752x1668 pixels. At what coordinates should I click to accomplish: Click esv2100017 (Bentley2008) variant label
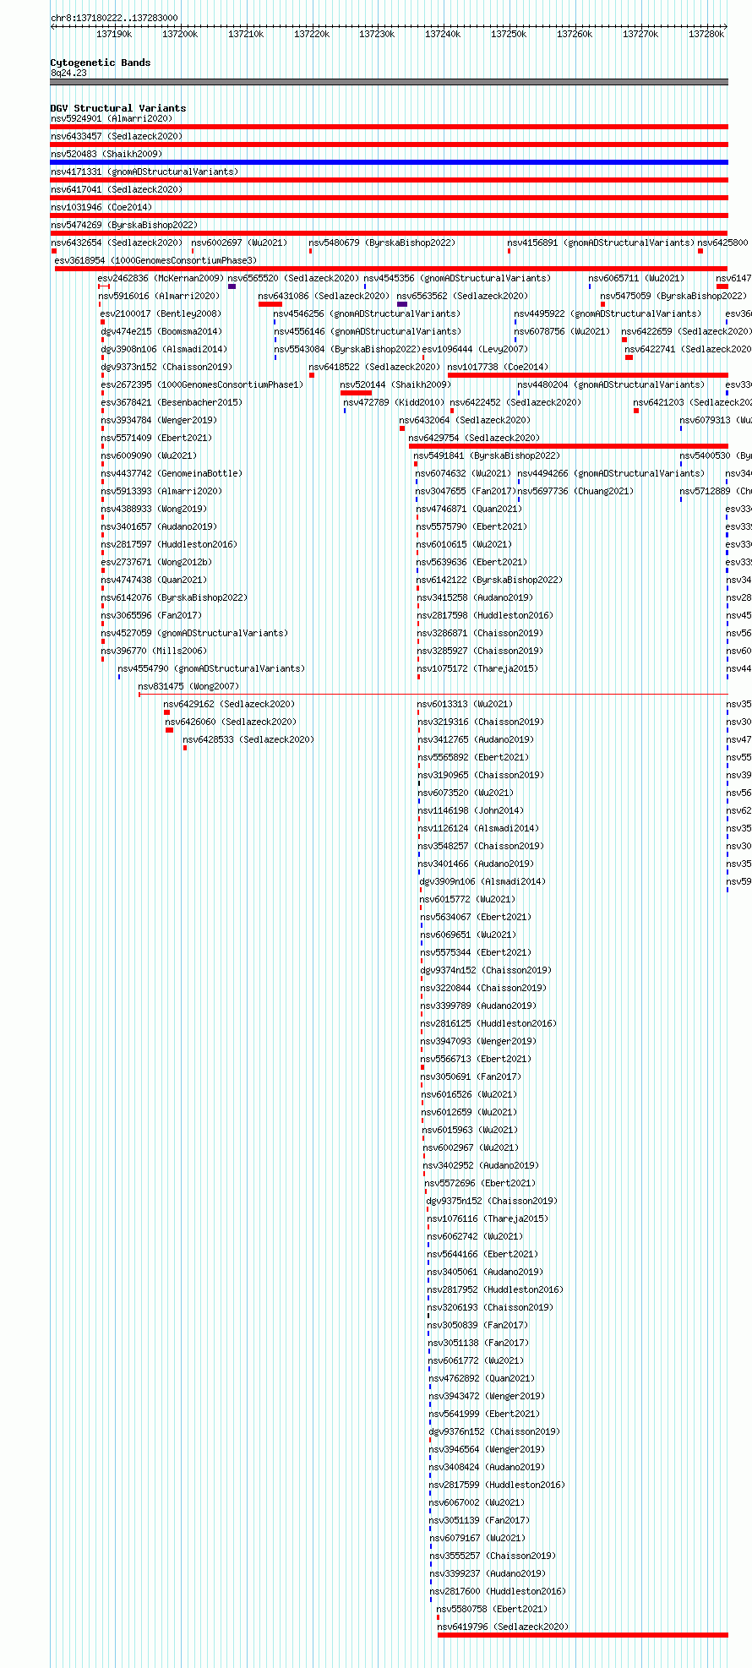[x=161, y=313]
